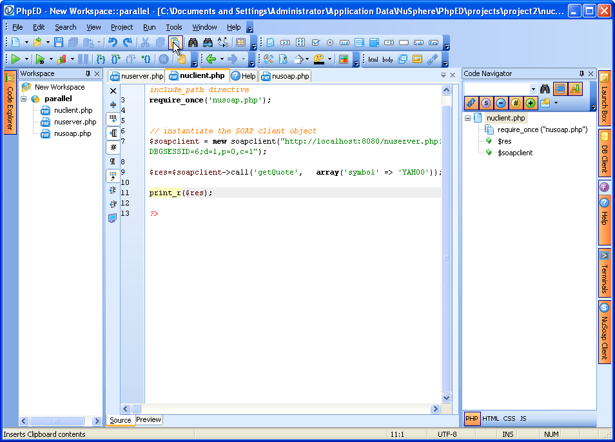The height and width of the screenshot is (442, 615).
Task: Switch to Preview view at editor bottom
Action: pyautogui.click(x=148, y=419)
